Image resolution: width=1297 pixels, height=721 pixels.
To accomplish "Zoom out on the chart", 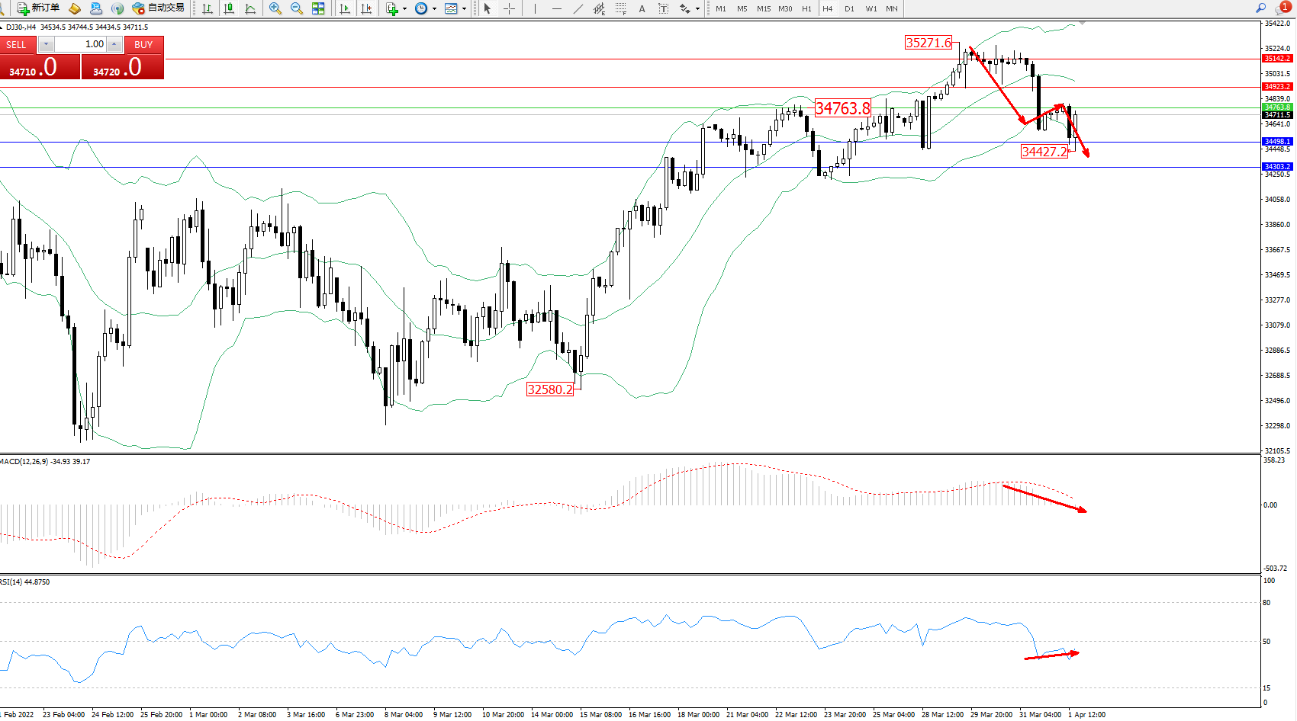I will pyautogui.click(x=297, y=8).
